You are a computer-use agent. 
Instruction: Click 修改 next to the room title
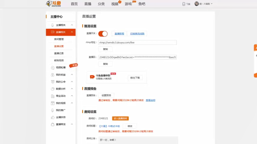pos(130,126)
